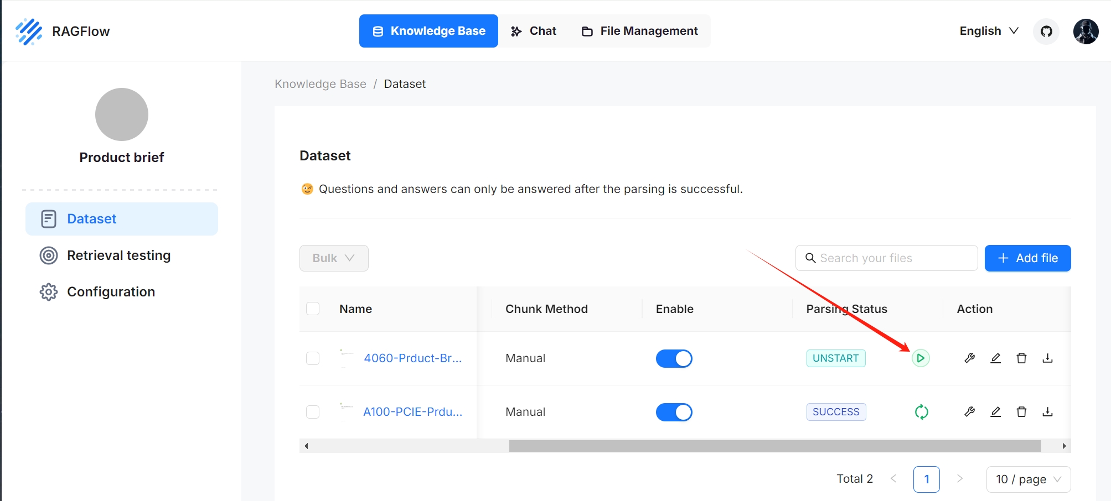Click the Manual cell in A100-PCIE-Prdu row

[525, 412]
